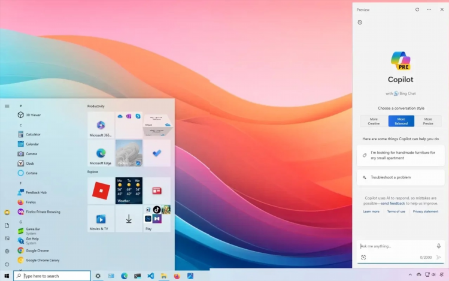Viewport: 449px width, 281px height.
Task: Open the Movies & TV tile
Action: click(x=101, y=219)
